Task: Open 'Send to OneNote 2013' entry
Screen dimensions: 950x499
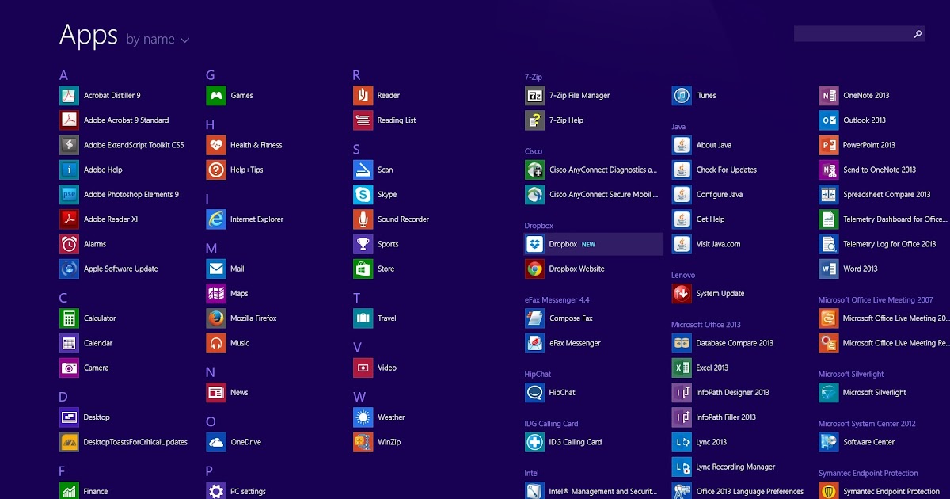Action: 868,170
